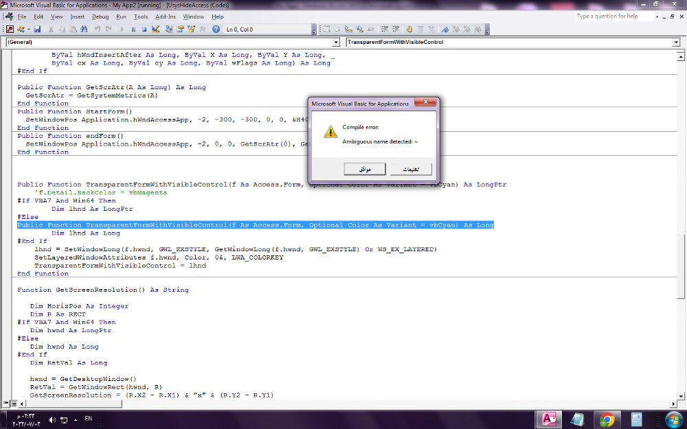Click the Outdent icon in Edit toolbar
The height and width of the screenshot is (429, 687).
pos(396,30)
